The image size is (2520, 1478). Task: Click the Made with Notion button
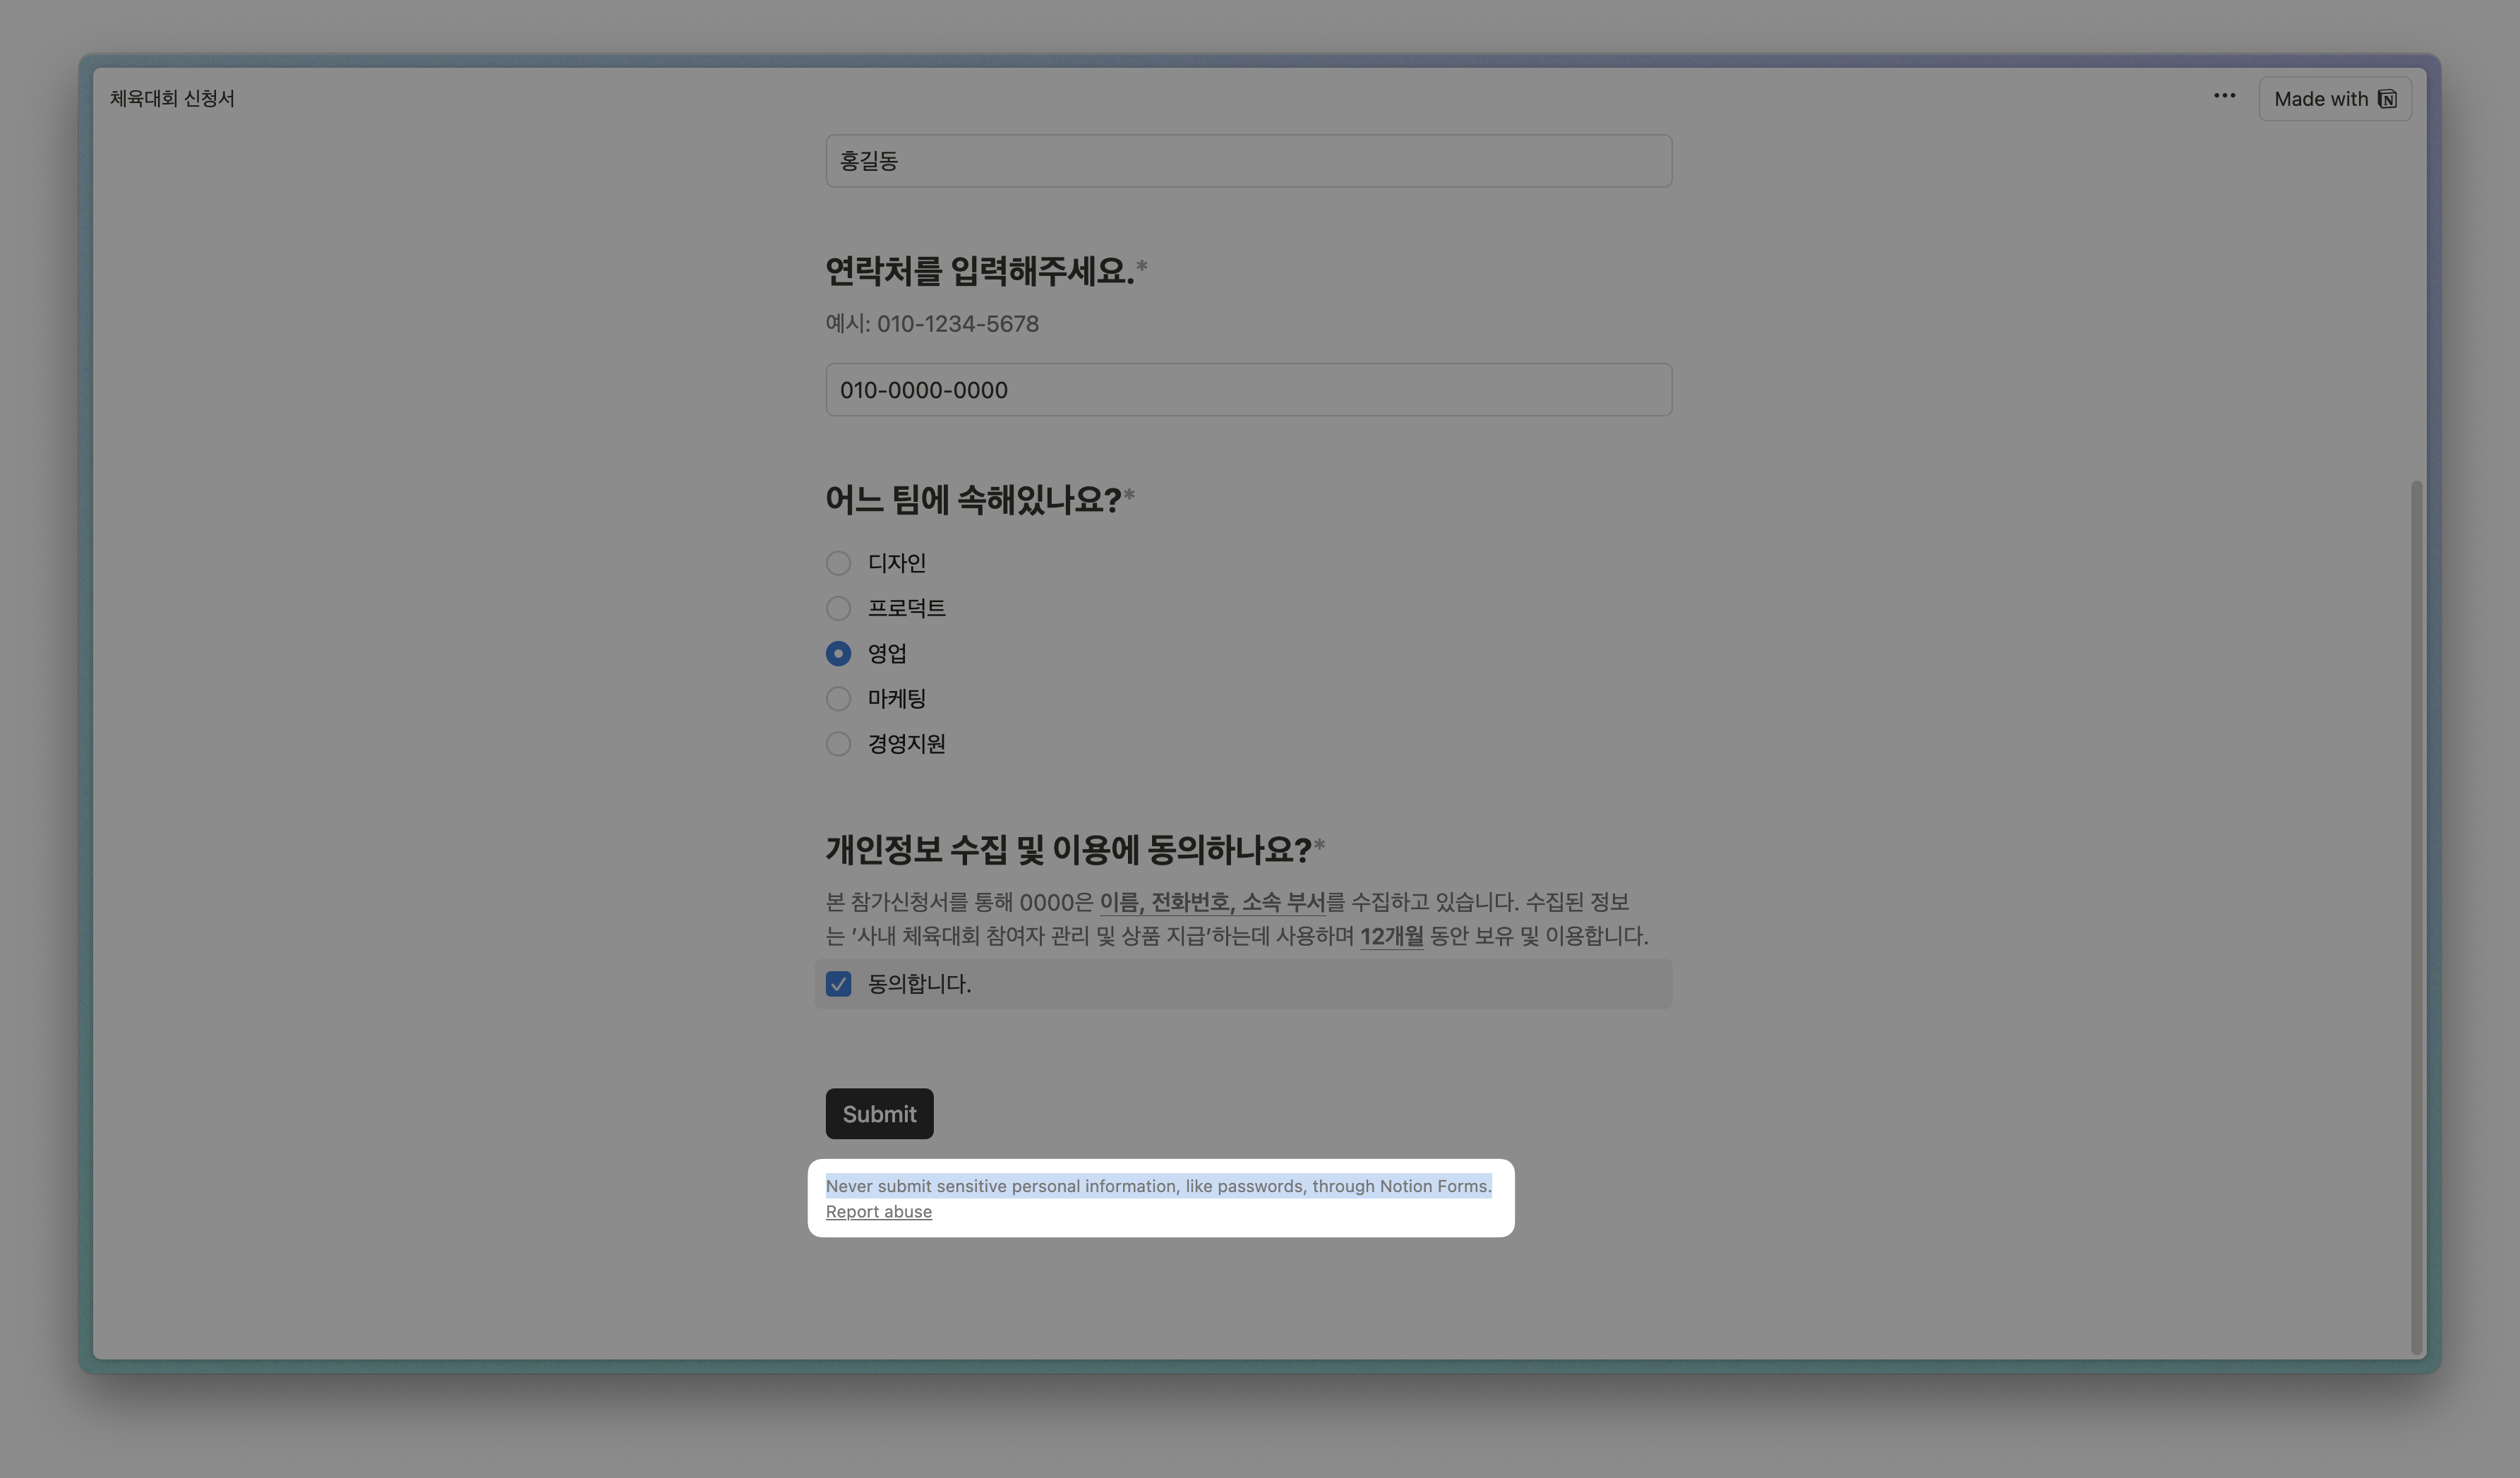pyautogui.click(x=2335, y=99)
